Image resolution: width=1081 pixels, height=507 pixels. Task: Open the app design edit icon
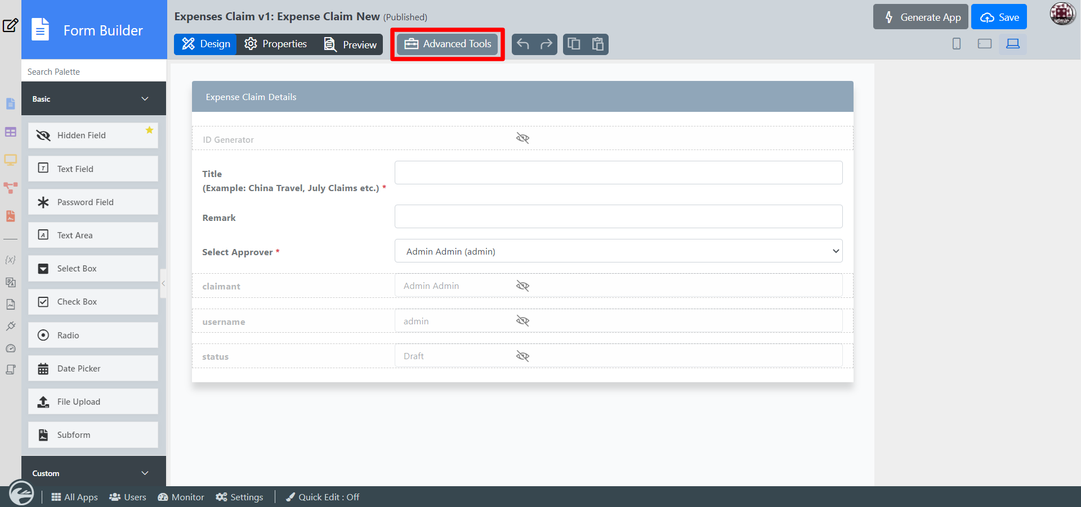point(11,25)
